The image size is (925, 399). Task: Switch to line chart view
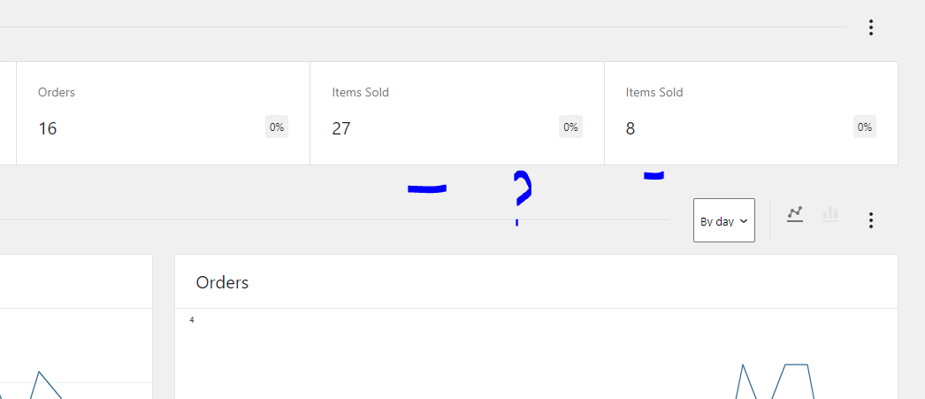[x=795, y=214]
